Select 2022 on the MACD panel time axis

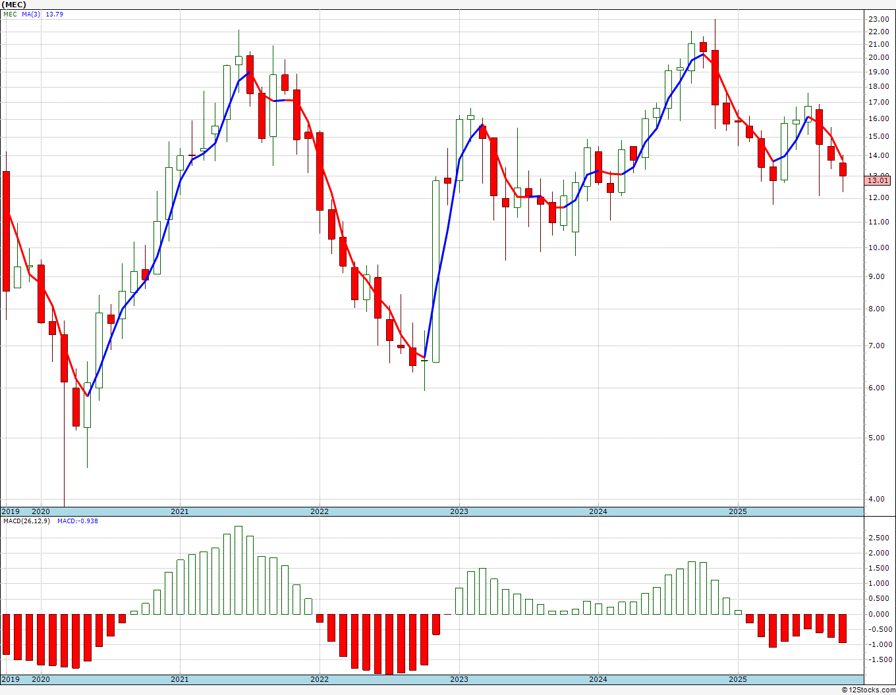[x=320, y=679]
